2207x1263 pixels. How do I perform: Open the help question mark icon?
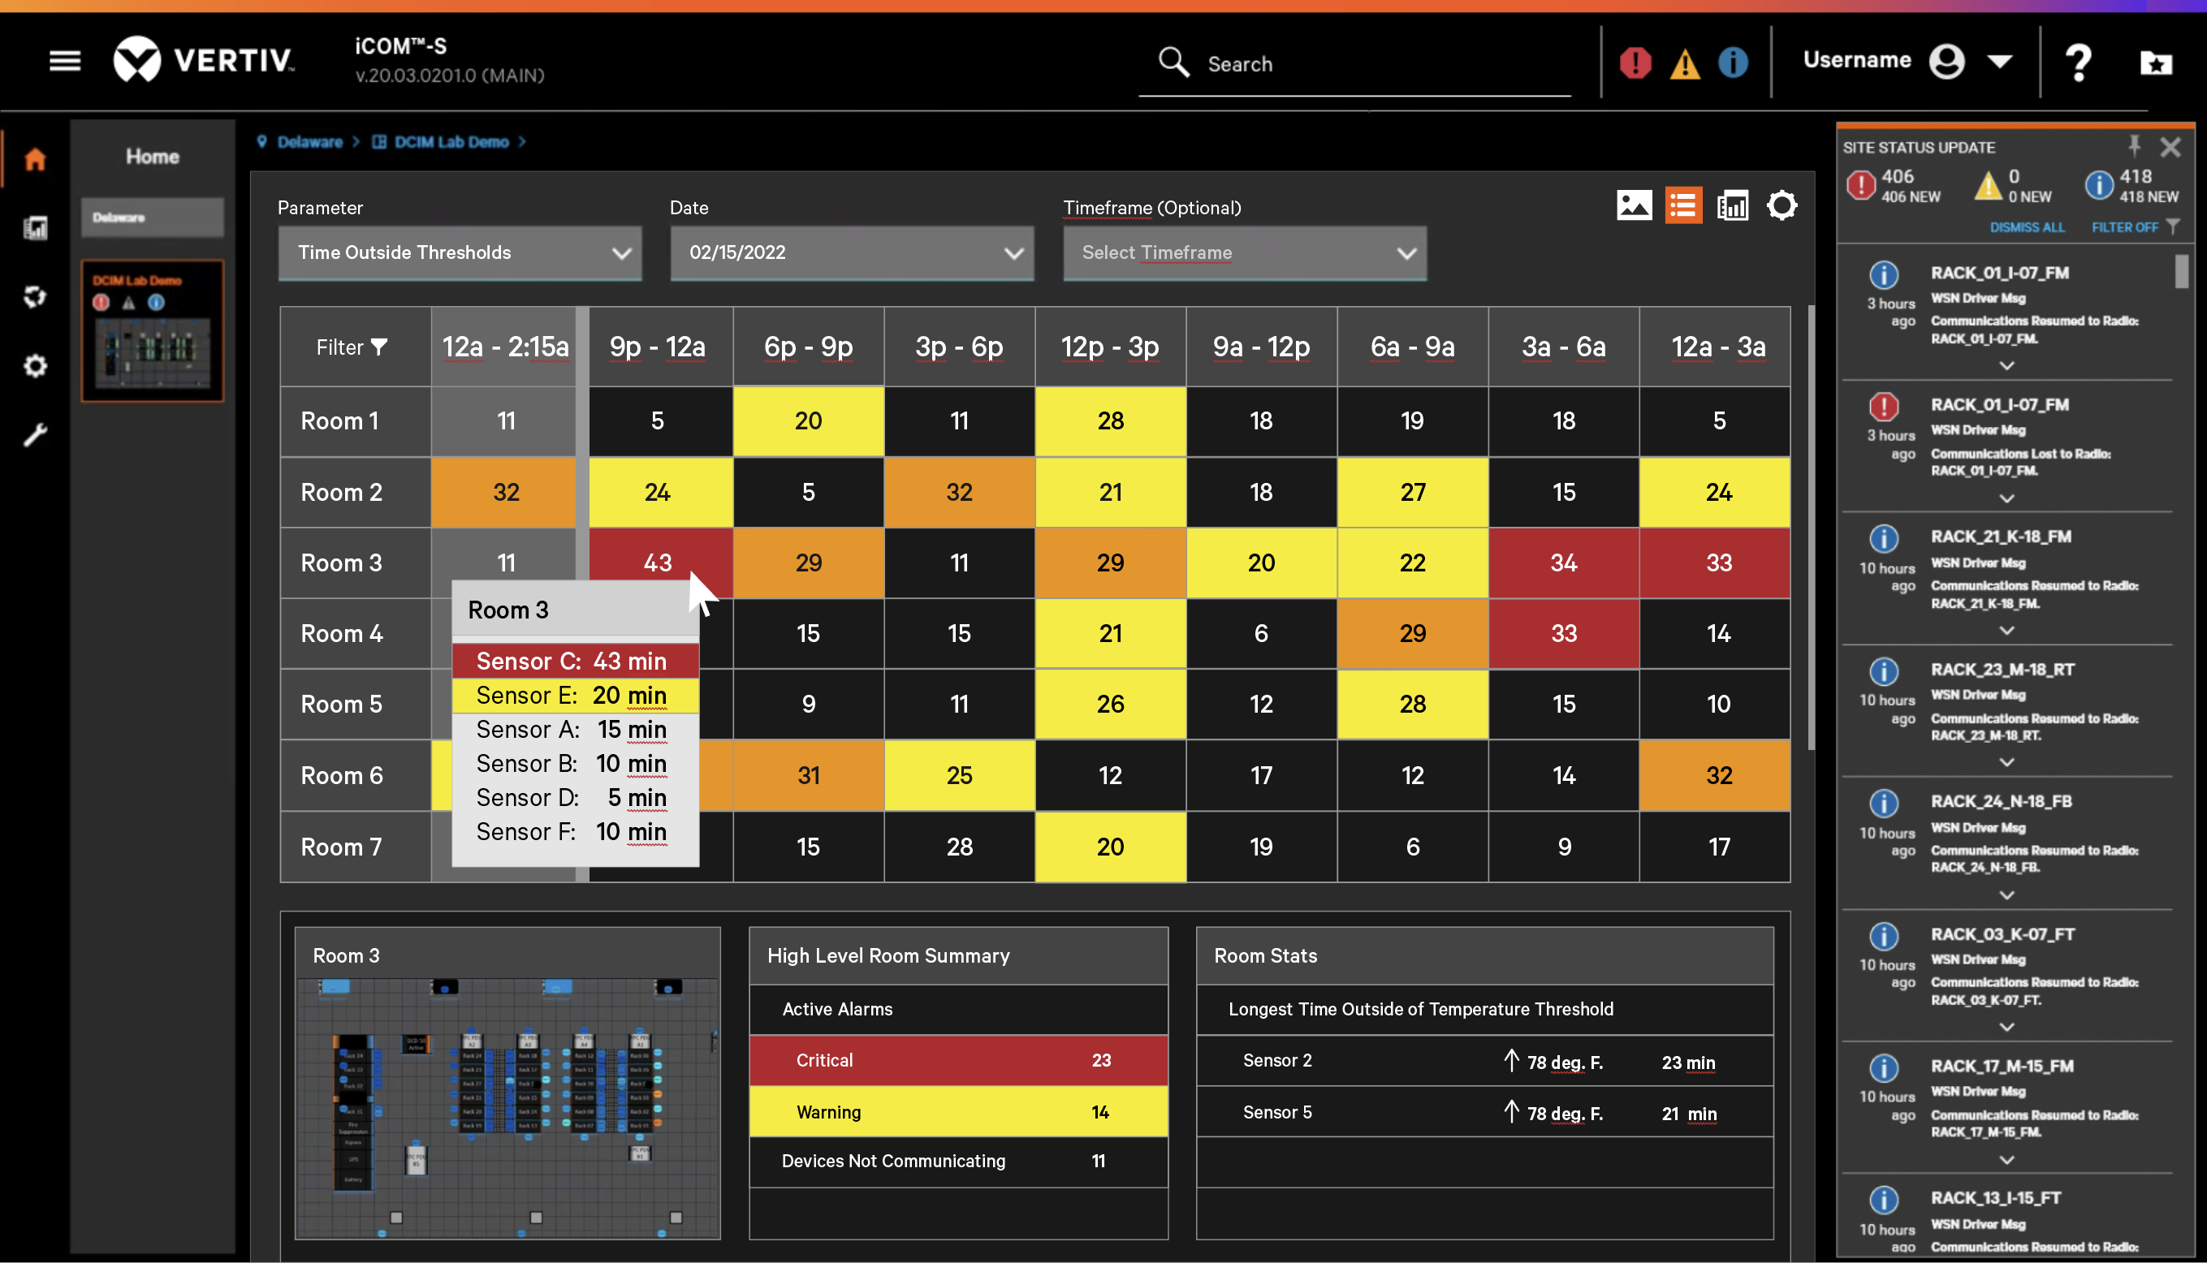2078,63
